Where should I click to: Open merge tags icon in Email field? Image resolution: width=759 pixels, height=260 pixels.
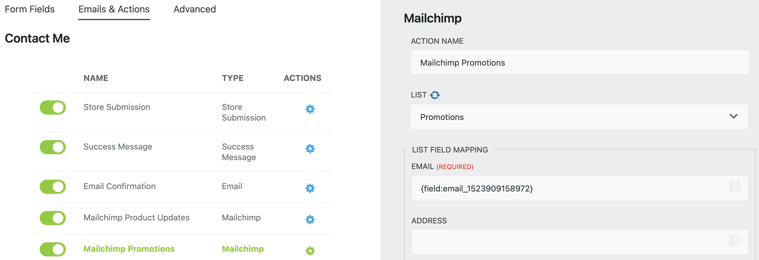coord(734,186)
